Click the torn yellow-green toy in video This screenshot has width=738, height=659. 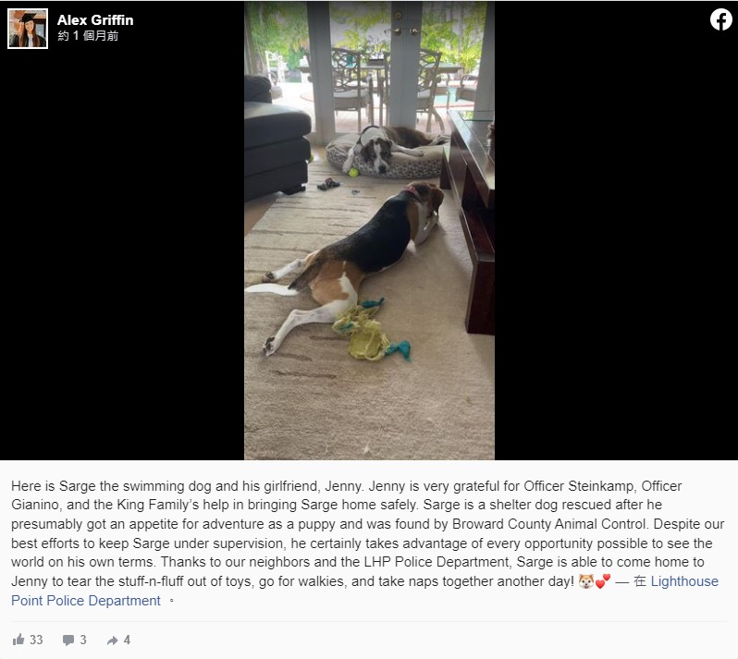click(370, 330)
